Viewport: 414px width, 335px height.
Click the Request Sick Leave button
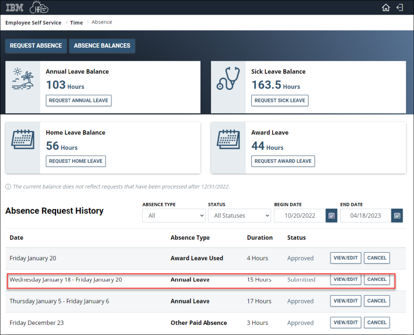point(280,100)
